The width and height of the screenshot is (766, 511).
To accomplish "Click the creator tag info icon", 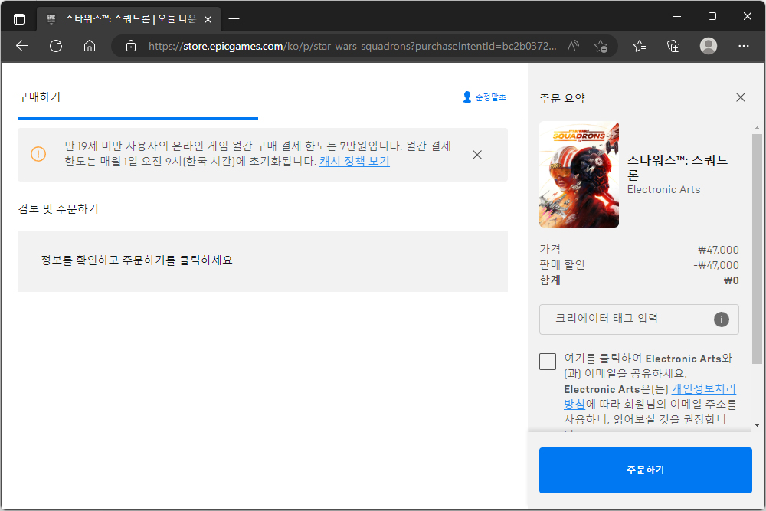I will (721, 319).
